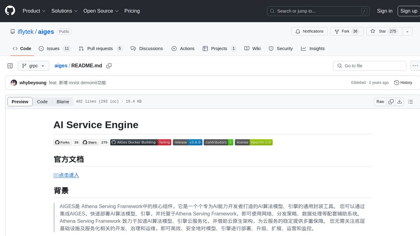The height and width of the screenshot is (236, 420).
Task: Click the Notifications bell button
Action: pyautogui.click(x=309, y=32)
